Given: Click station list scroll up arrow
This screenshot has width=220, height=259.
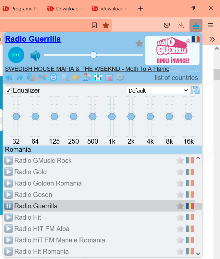Looking at the screenshot, I should tap(198, 158).
